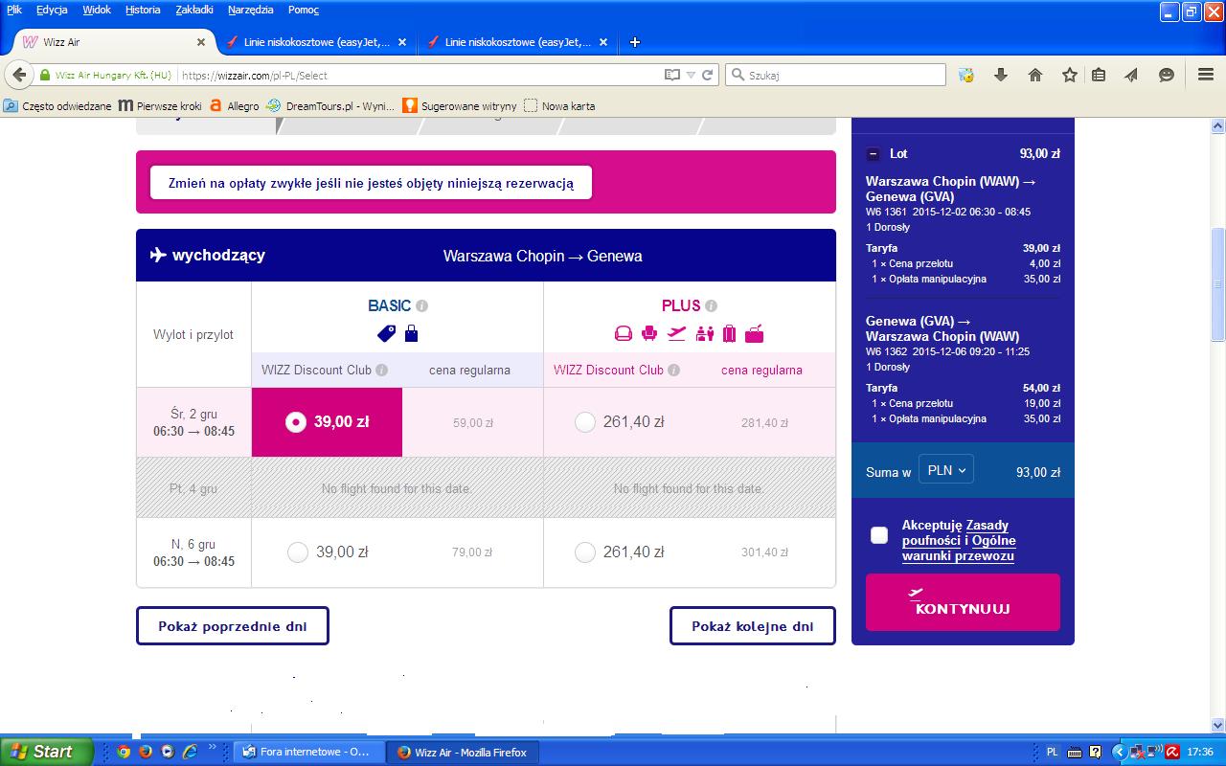Click the PLUS priority boarding plane icon
The height and width of the screenshot is (766, 1226).
676,333
